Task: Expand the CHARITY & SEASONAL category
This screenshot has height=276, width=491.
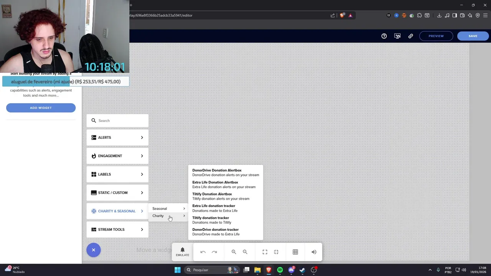Action: coord(117,211)
